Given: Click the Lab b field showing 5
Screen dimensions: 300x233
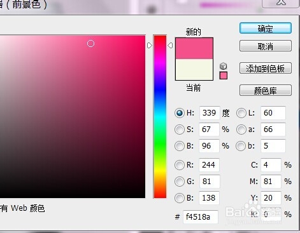Looking at the screenshot, I should click(273, 146).
